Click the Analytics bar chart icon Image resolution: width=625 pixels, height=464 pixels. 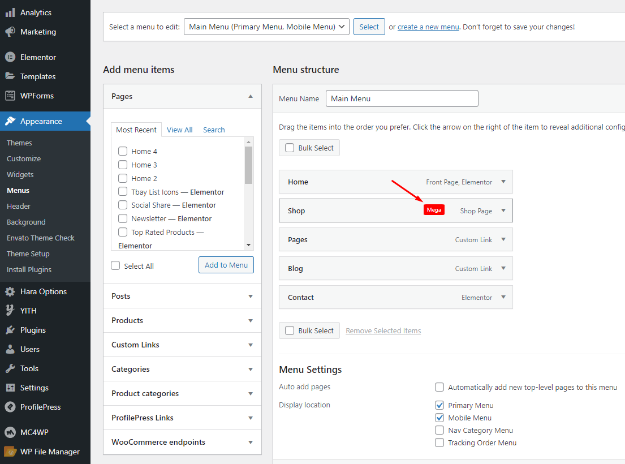(10, 12)
